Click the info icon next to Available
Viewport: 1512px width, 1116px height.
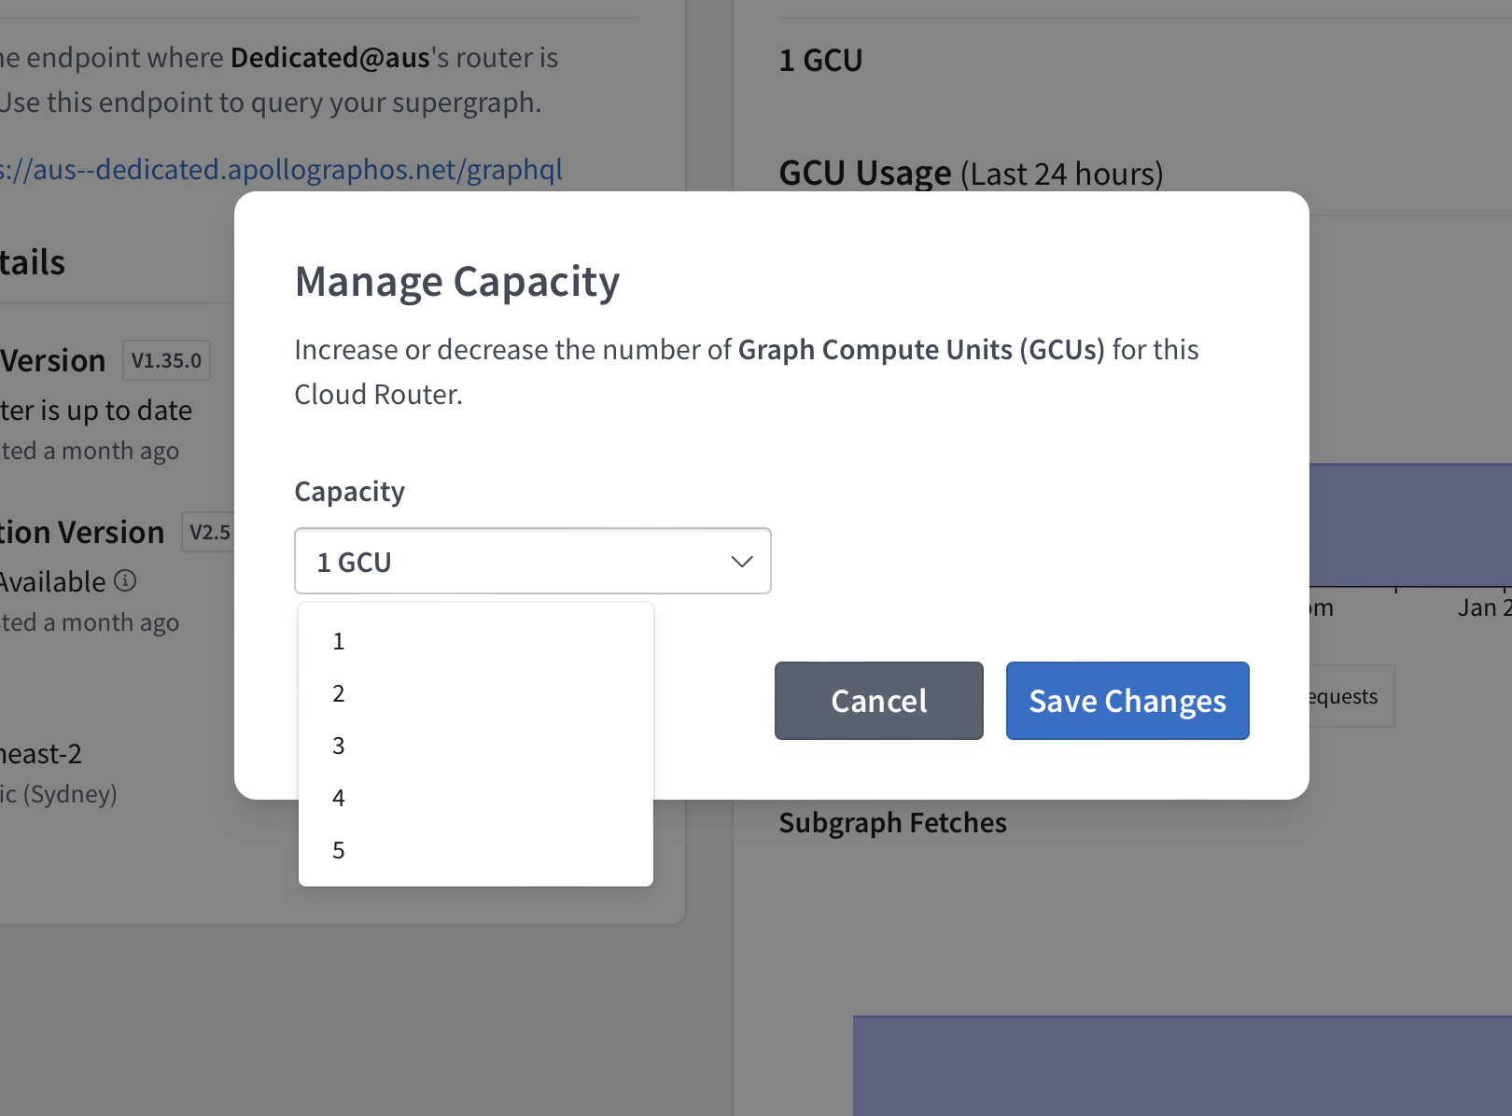(125, 581)
